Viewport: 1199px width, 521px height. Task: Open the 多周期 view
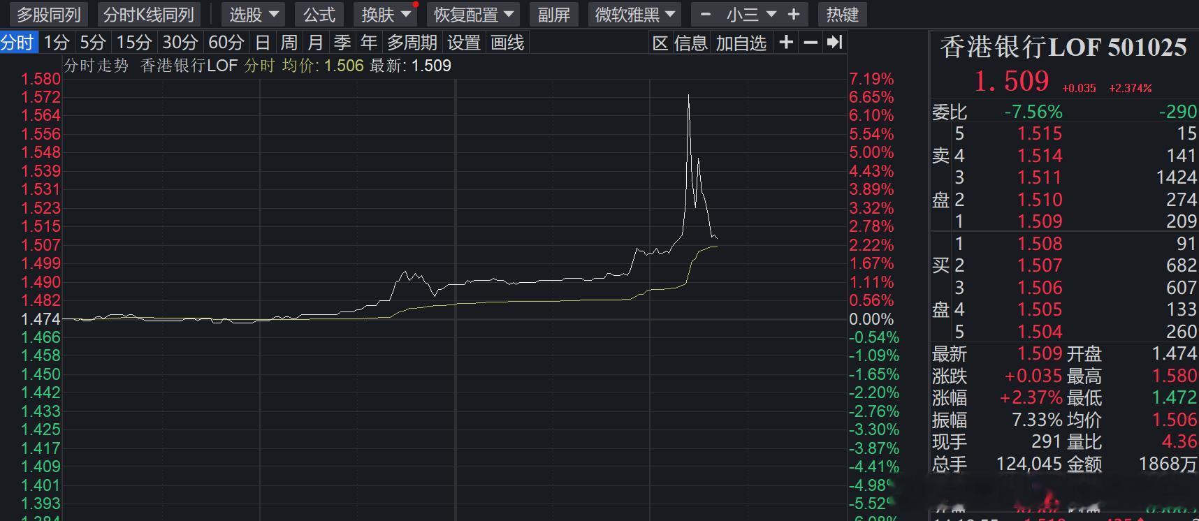click(x=412, y=43)
